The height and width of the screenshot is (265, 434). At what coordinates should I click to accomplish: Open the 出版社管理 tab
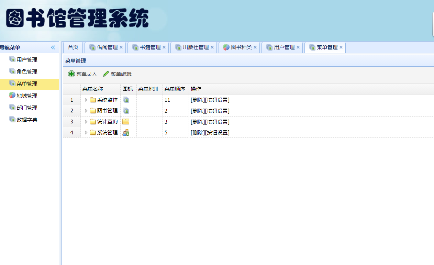point(196,47)
